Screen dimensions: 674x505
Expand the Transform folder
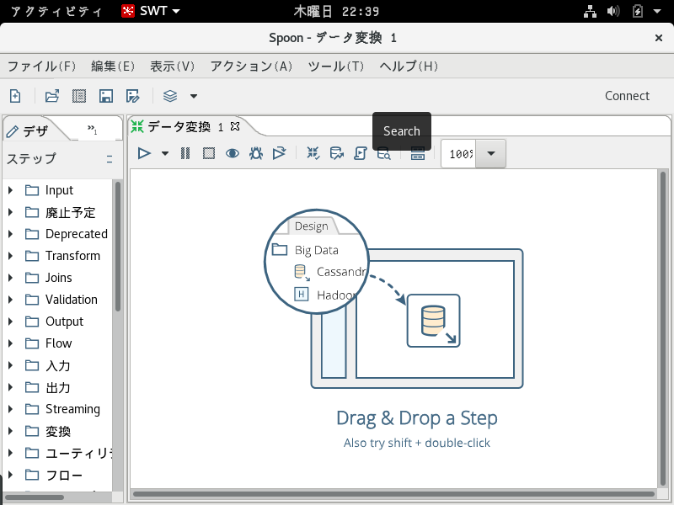11,256
